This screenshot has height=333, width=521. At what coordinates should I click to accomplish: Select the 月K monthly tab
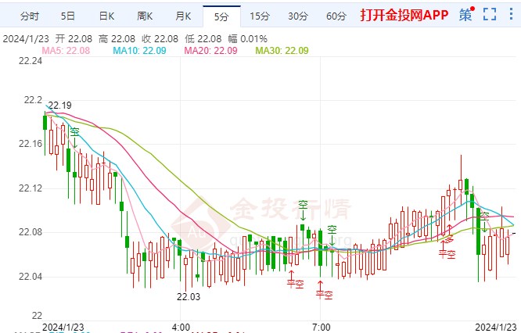point(183,16)
